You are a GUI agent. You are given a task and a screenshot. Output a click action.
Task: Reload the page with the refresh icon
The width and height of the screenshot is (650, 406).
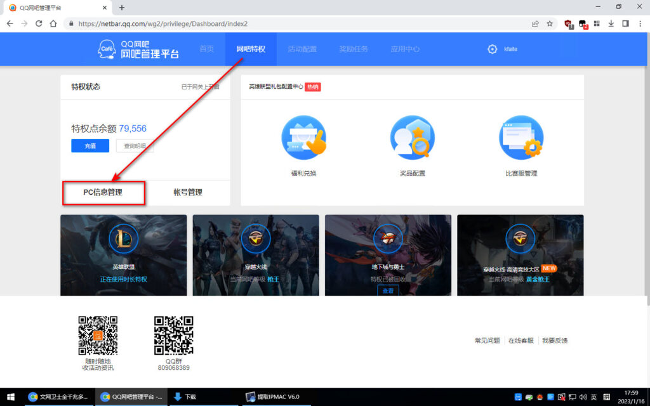[x=39, y=22]
